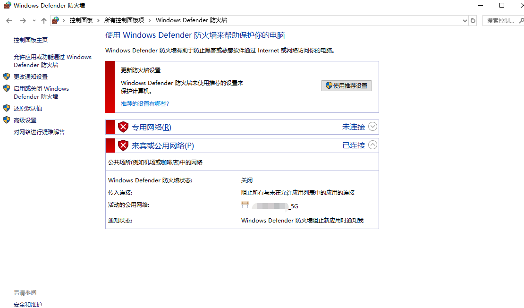
Task: Click the shield icon next to 高级设置
Action: (x=7, y=120)
